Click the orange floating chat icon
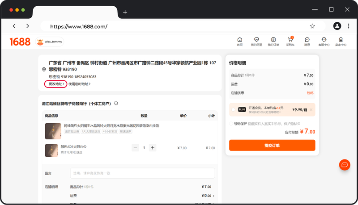358x205 pixels. [345, 165]
